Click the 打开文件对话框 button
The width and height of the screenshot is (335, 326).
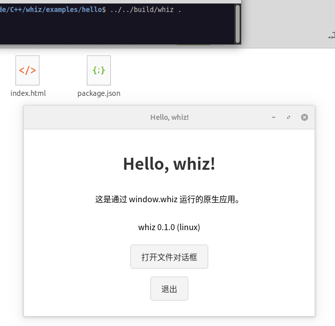point(169,257)
